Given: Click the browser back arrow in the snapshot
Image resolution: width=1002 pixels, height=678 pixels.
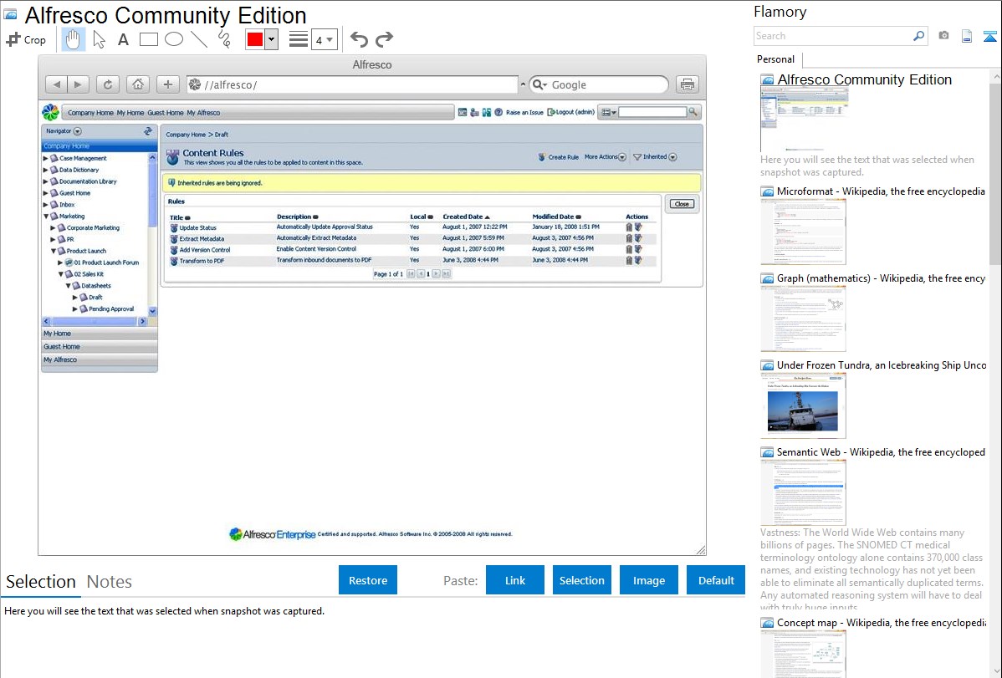Looking at the screenshot, I should (x=57, y=84).
